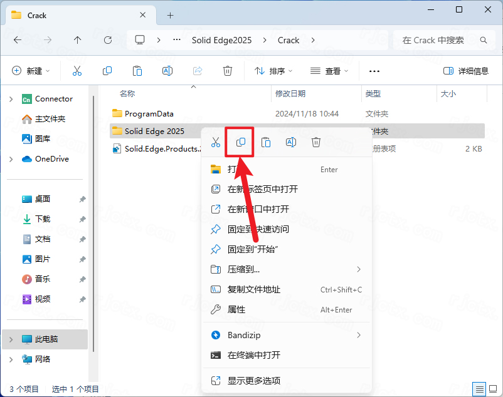This screenshot has height=397, width=503.
Task: Click the Paste icon in context menu
Action: click(x=266, y=143)
